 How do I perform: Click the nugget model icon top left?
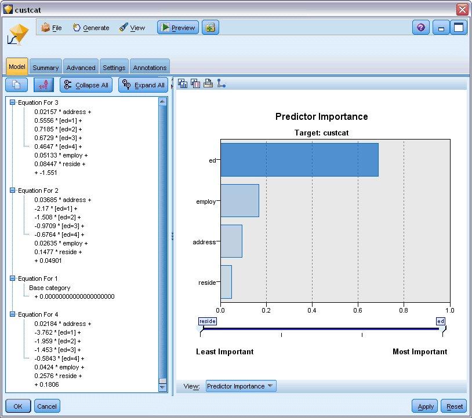pos(18,35)
